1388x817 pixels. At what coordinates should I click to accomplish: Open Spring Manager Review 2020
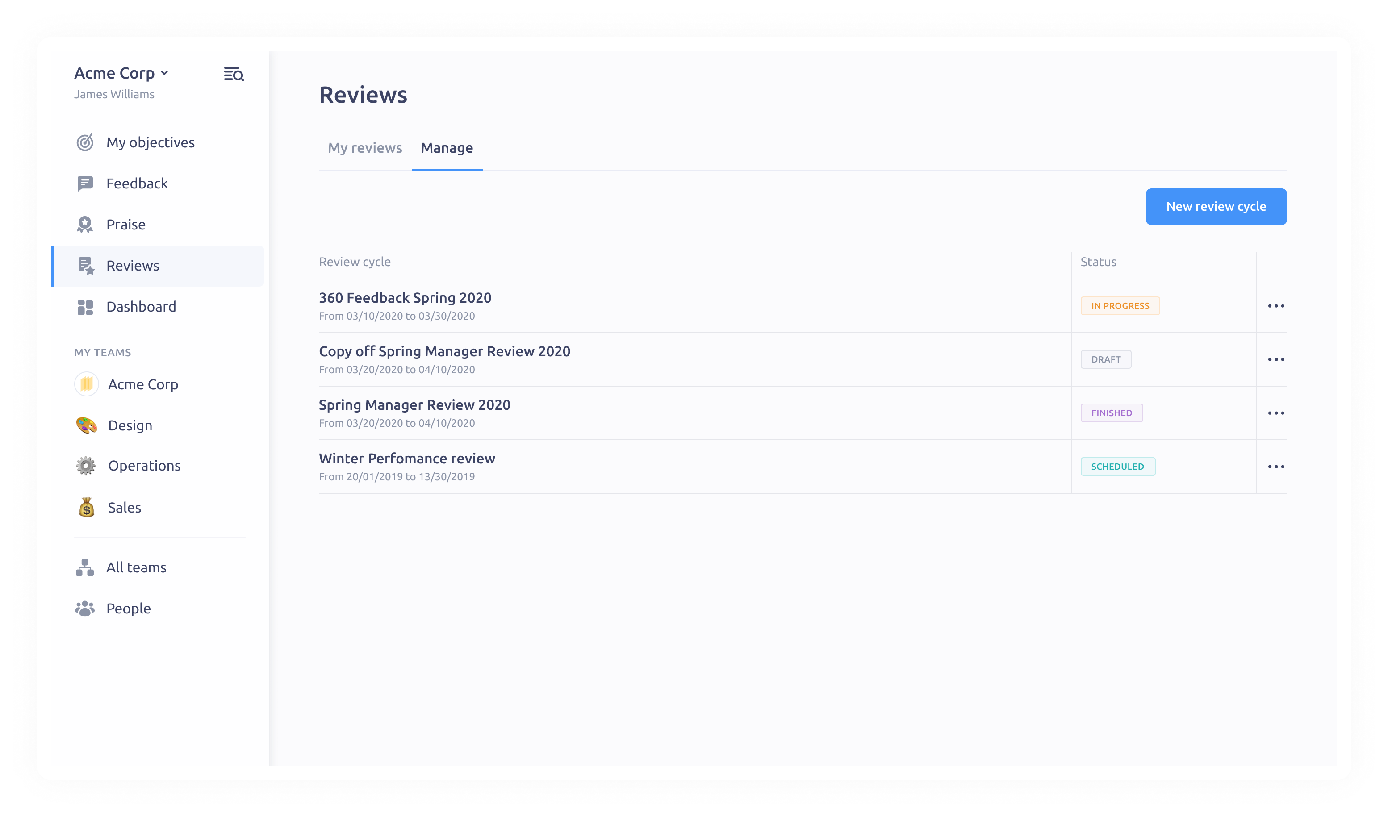414,404
